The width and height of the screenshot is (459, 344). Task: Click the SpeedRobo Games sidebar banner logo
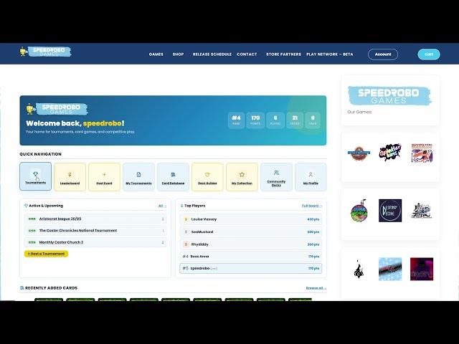[389, 95]
